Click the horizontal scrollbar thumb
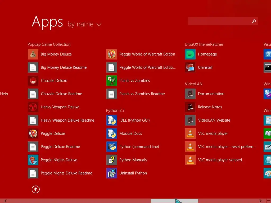Image resolution: width=271 pixels, height=203 pixels. (175, 201)
